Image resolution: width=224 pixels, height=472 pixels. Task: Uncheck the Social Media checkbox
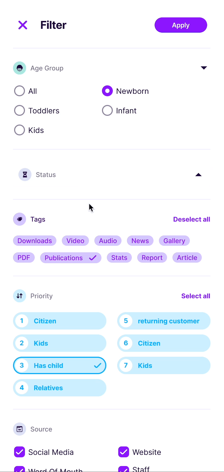[20, 452]
